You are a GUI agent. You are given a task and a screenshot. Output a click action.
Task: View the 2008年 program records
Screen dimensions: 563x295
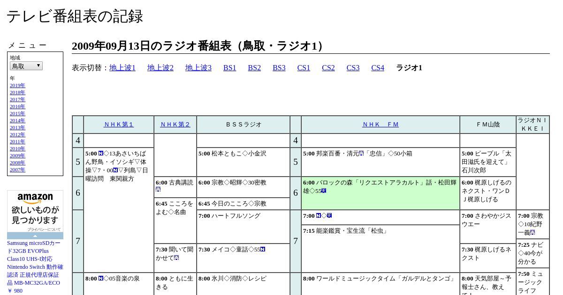point(17,163)
